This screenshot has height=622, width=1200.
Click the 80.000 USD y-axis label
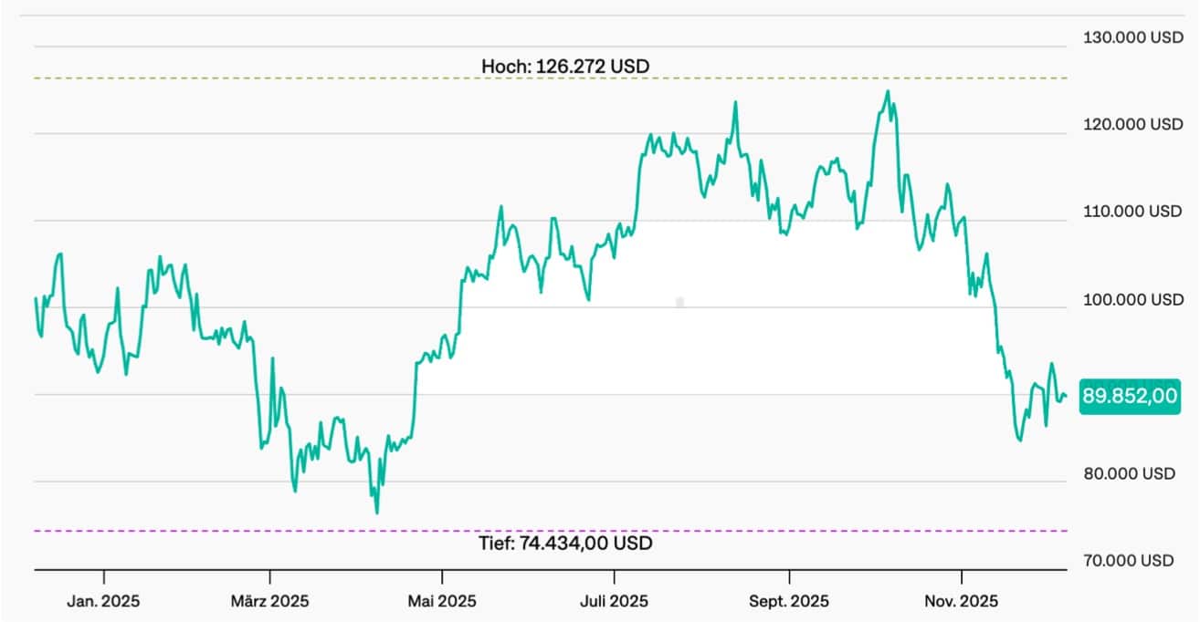tap(1129, 474)
